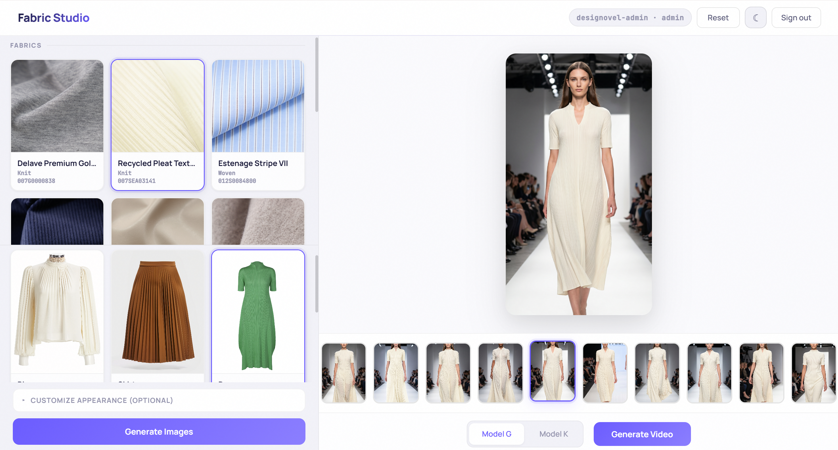View the fourth generated runway thumbnail
The width and height of the screenshot is (838, 450).
[500, 373]
